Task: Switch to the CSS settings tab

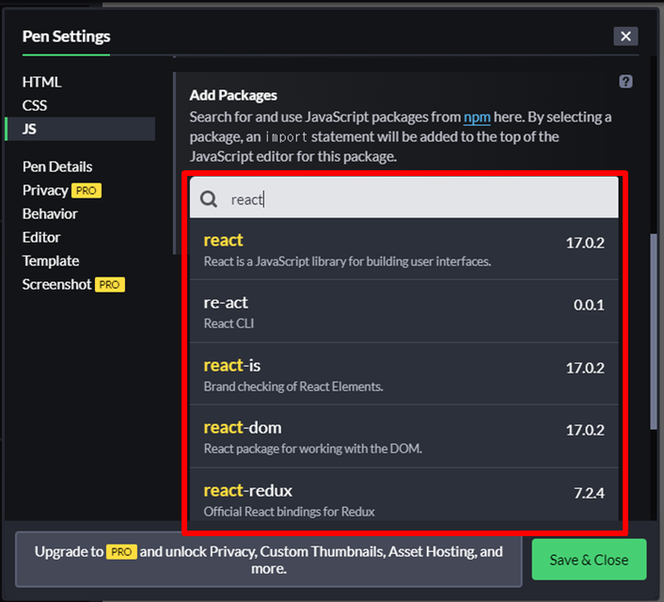Action: pyautogui.click(x=34, y=105)
